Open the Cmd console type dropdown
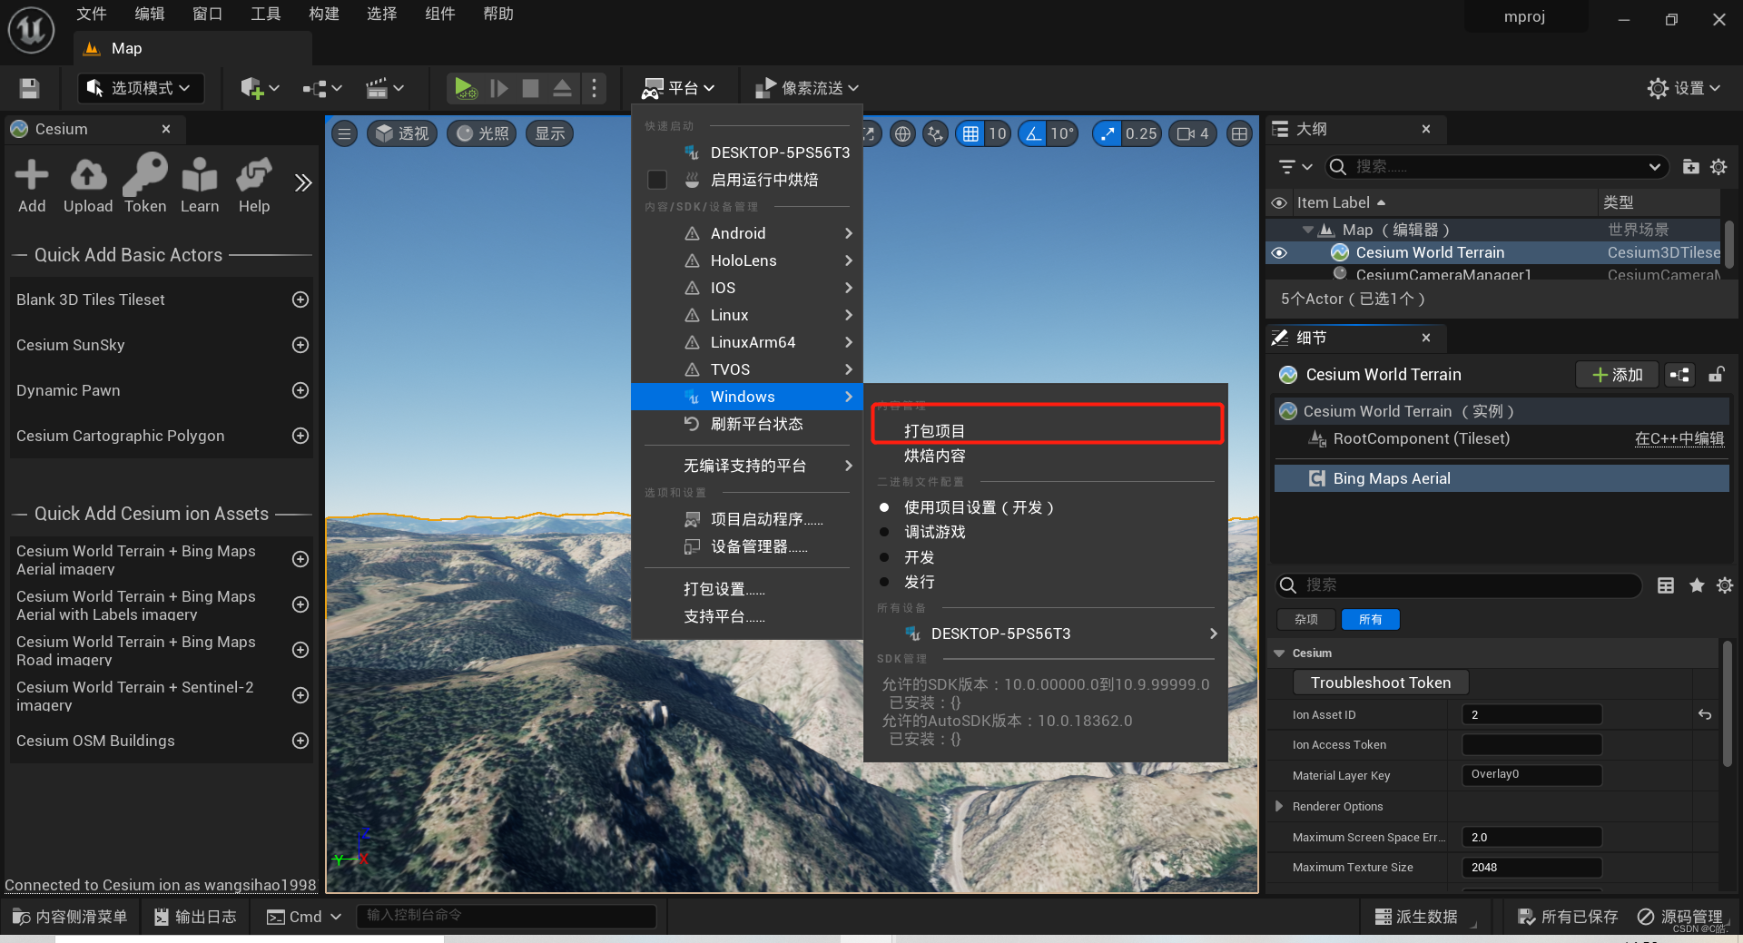1743x943 pixels. tap(303, 917)
